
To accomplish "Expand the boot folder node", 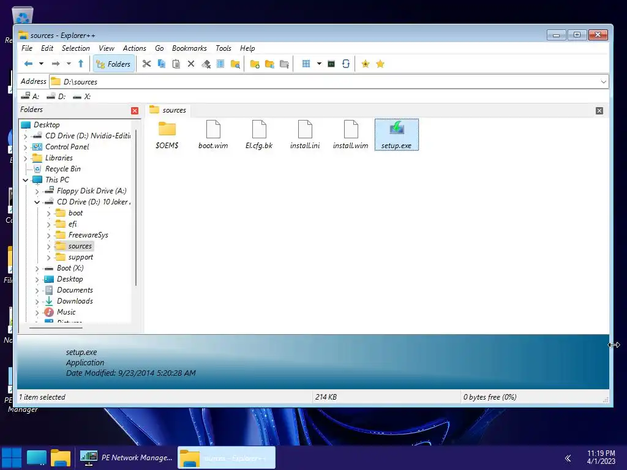I will pyautogui.click(x=49, y=214).
